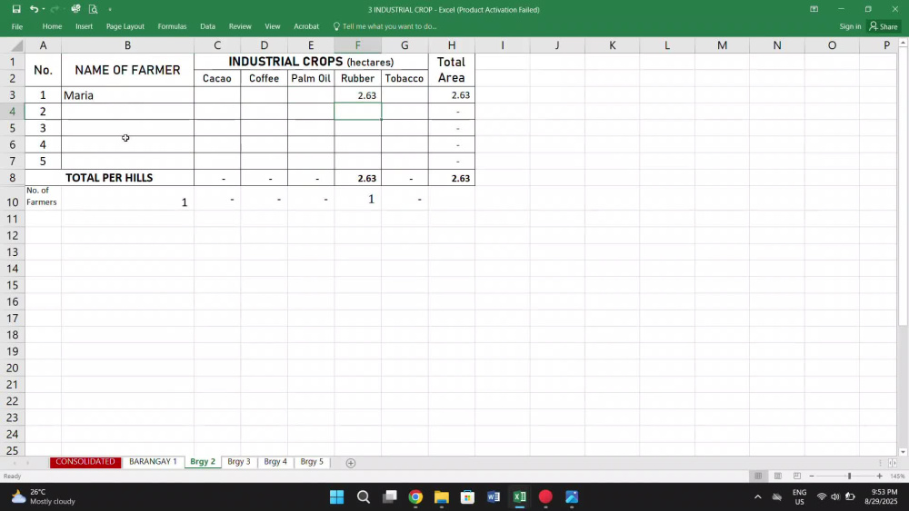This screenshot has width=909, height=511.
Task: Click the INDUSTRIAL CROPS header cell
Action: click(311, 62)
